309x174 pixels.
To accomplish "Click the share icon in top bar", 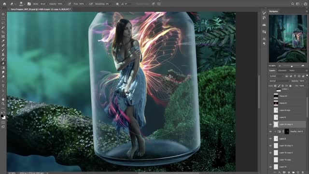I will (306, 4).
